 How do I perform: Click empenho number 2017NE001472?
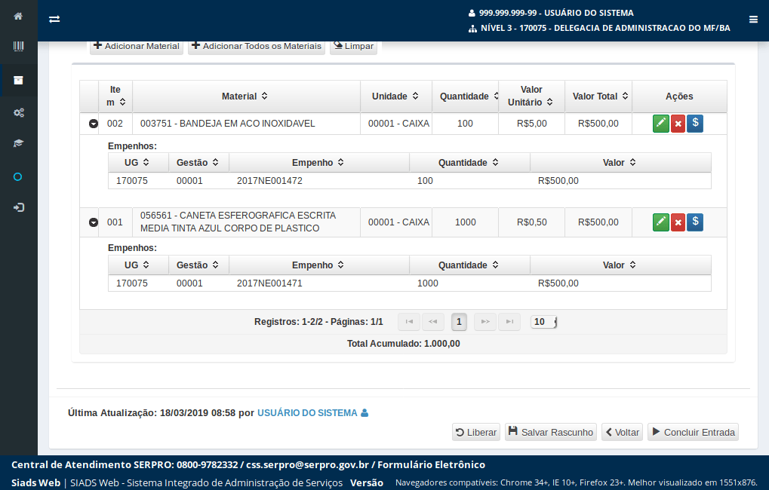click(269, 181)
